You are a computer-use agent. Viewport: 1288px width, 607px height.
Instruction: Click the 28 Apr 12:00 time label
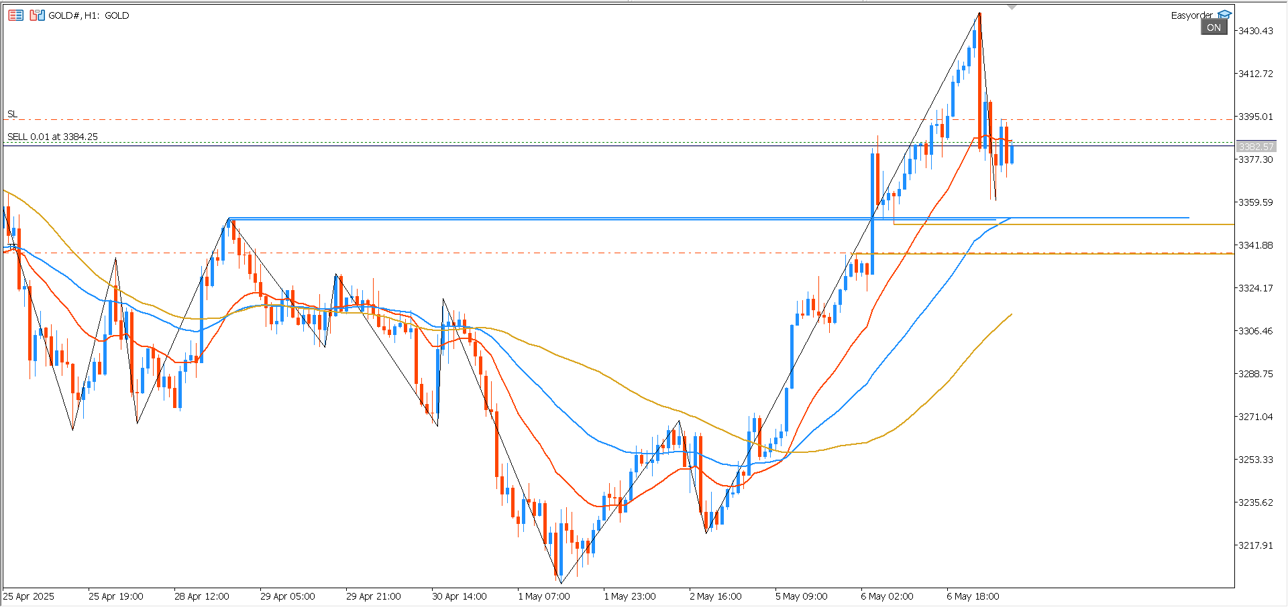202,596
